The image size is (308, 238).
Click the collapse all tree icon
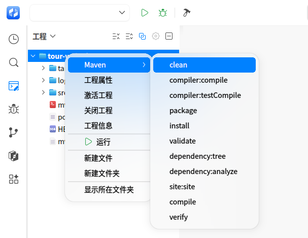point(116,36)
